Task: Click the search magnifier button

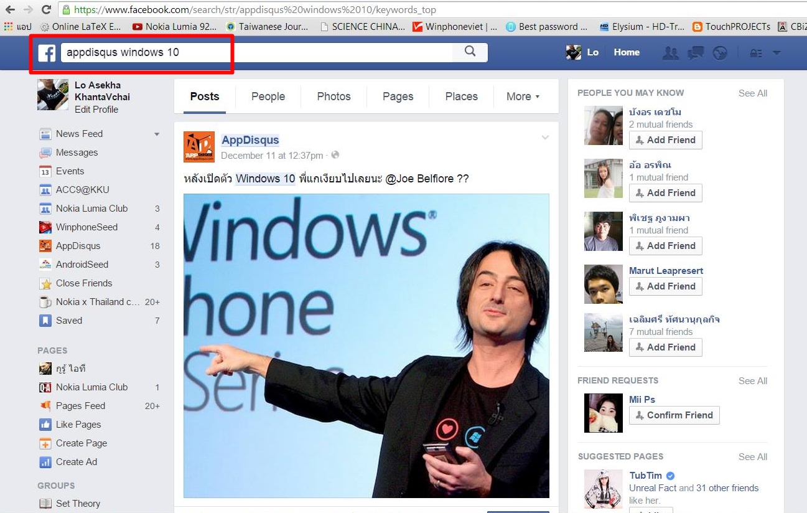Action: point(470,52)
